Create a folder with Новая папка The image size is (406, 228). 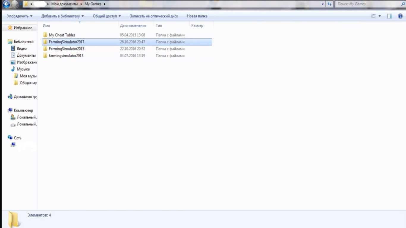[197, 16]
